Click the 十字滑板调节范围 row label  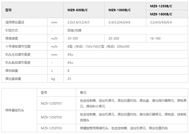[18, 47]
